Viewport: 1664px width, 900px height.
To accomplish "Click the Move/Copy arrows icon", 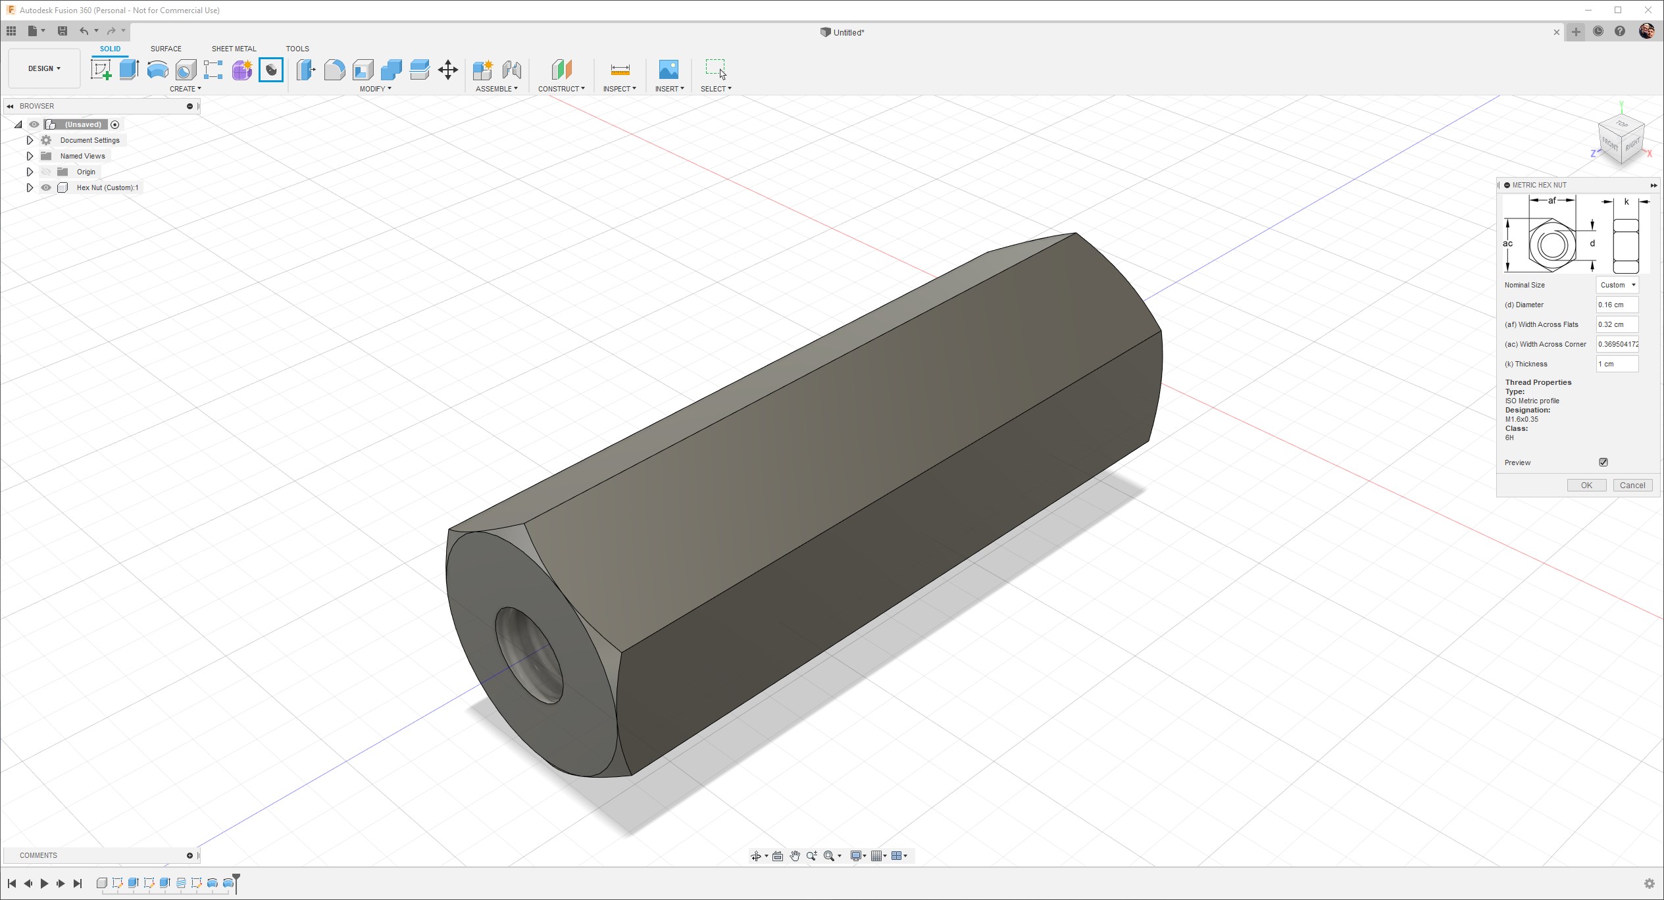I will coord(448,70).
